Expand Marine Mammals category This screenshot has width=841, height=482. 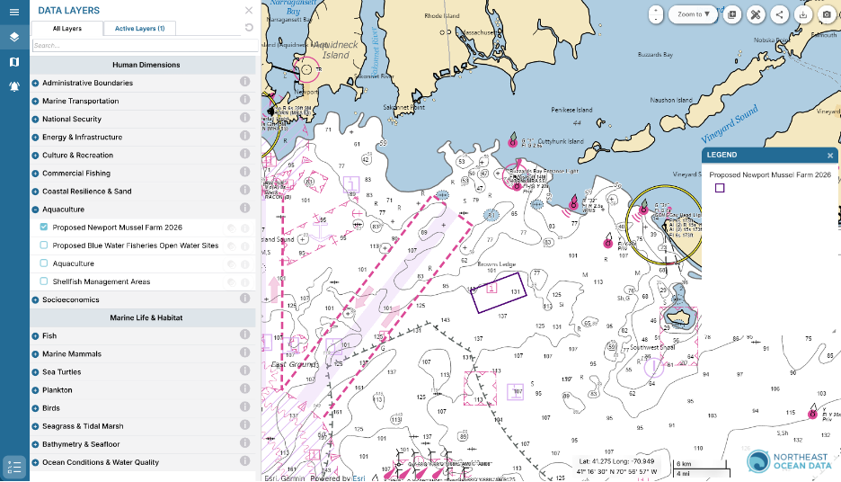tap(35, 354)
